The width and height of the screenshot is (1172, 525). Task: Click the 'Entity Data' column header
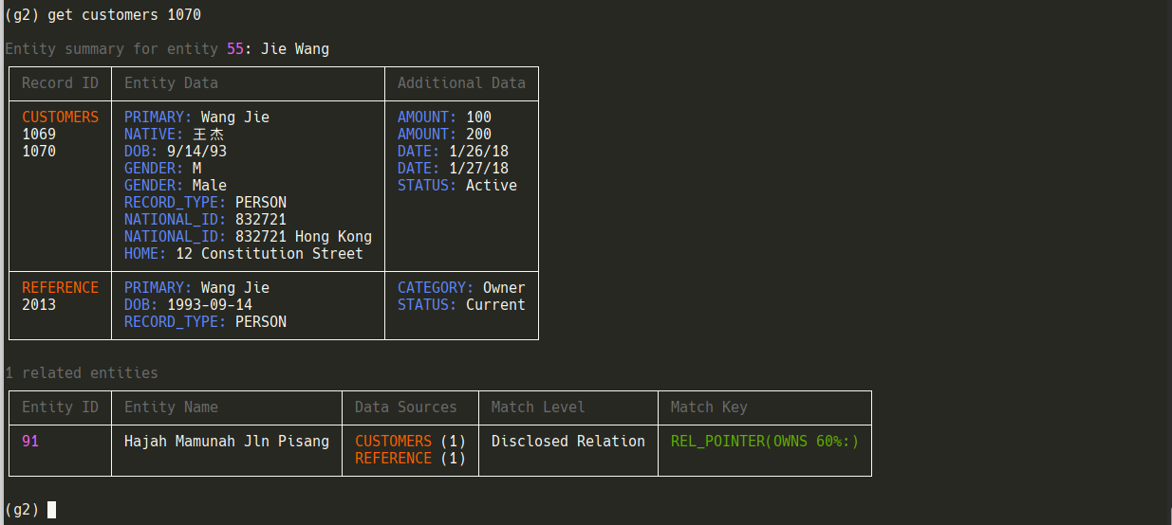coord(171,83)
